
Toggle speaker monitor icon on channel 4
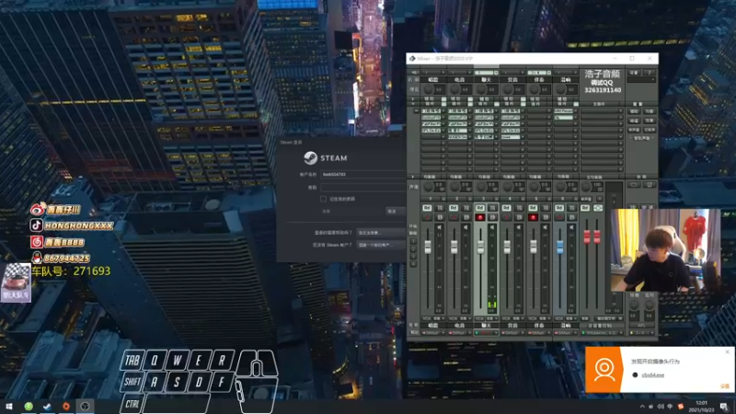(x=519, y=227)
